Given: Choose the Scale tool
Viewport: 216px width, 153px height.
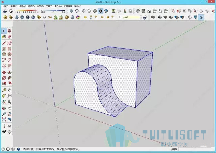Looking at the screenshot, I should tap(4, 83).
